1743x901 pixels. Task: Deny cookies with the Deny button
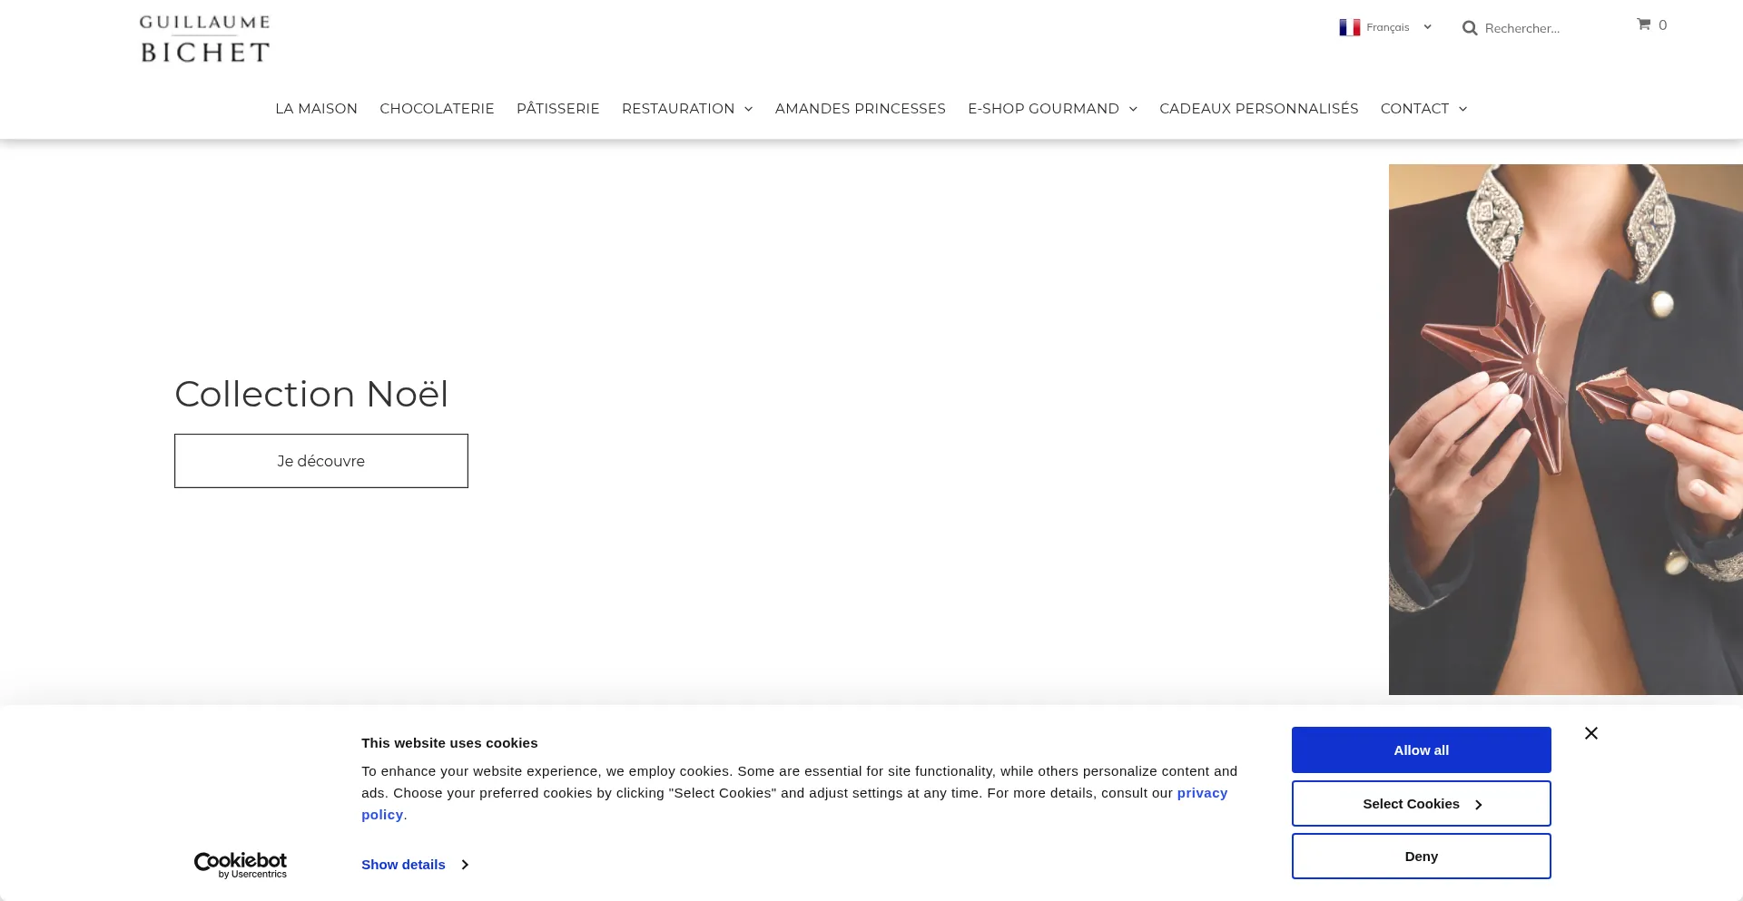(x=1421, y=857)
